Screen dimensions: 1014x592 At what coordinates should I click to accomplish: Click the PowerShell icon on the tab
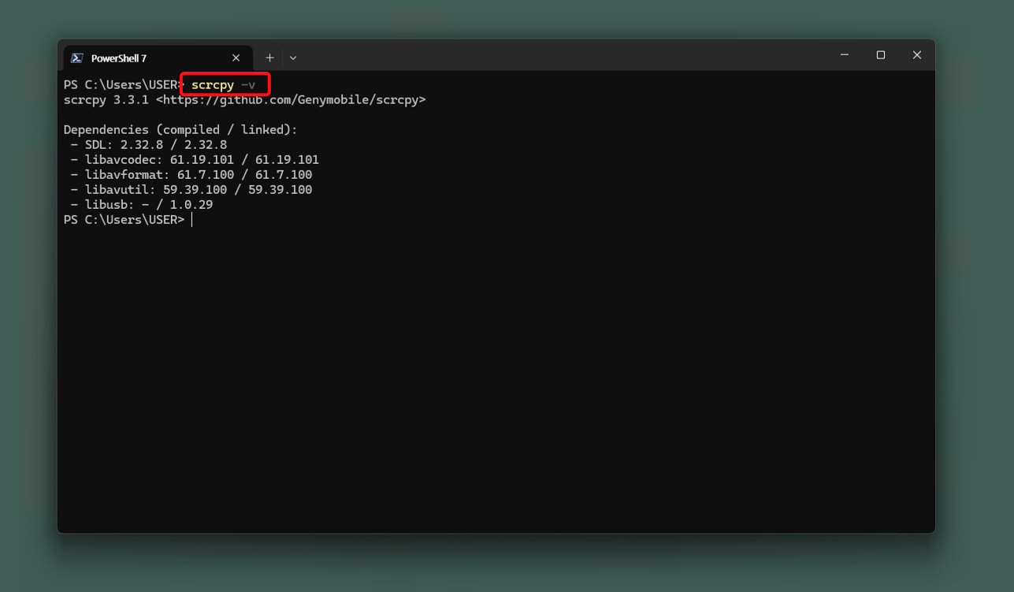(x=77, y=58)
